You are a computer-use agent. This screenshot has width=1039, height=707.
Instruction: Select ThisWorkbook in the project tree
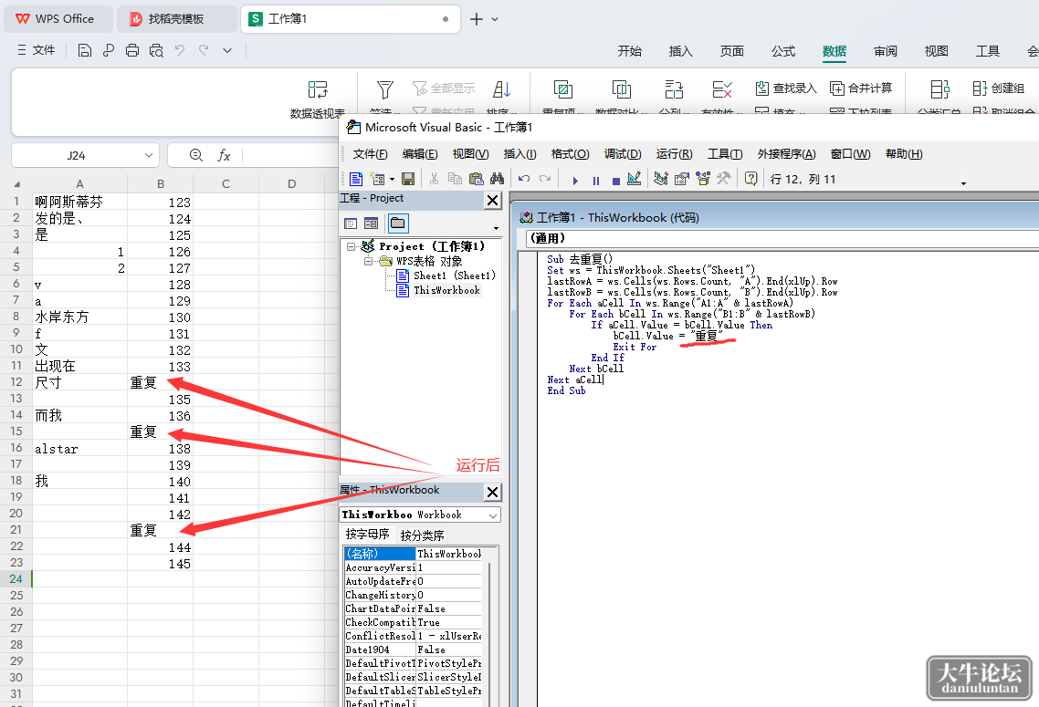tap(438, 290)
